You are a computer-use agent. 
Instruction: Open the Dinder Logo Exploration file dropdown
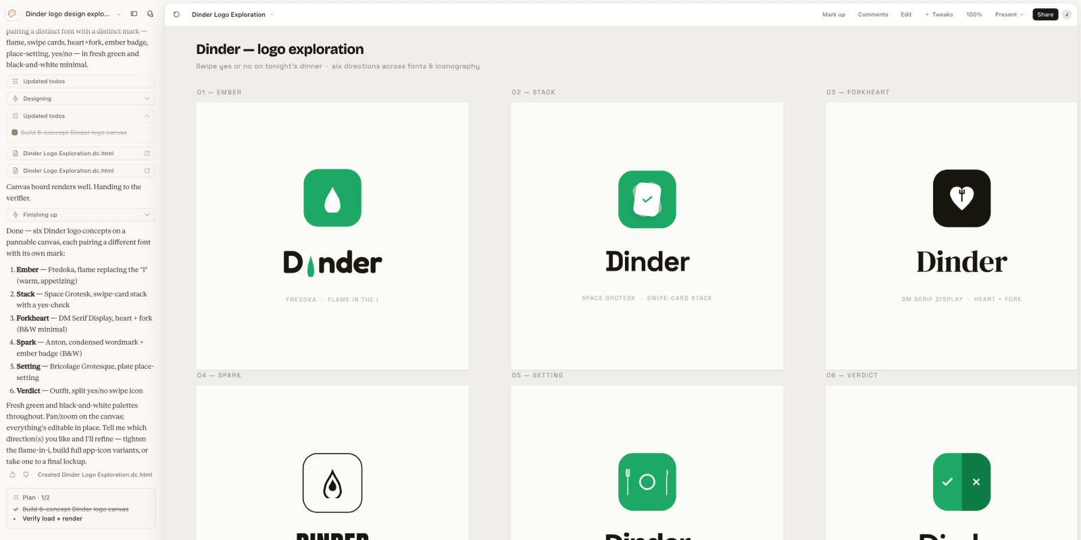(272, 14)
